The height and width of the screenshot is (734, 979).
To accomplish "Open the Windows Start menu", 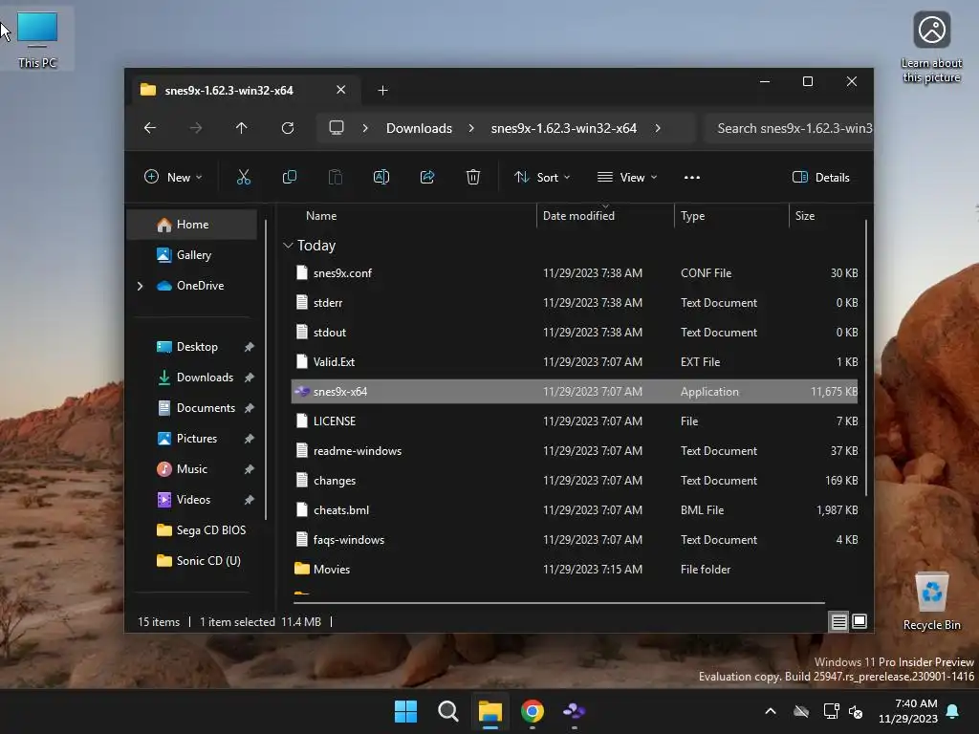I will [405, 711].
